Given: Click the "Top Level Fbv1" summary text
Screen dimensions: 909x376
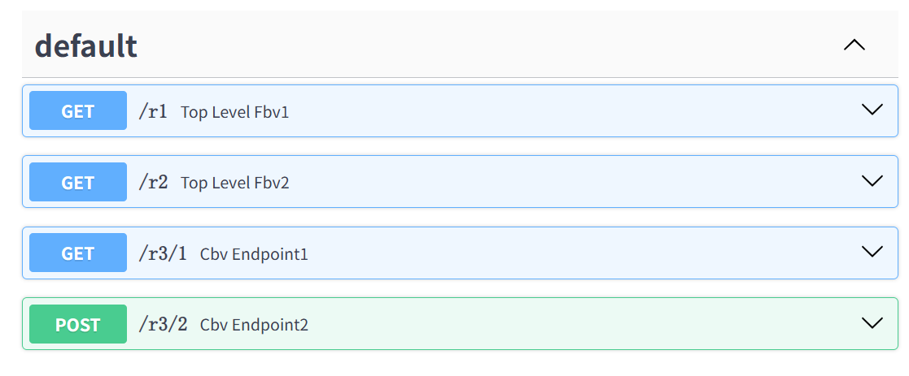Looking at the screenshot, I should 234,112.
